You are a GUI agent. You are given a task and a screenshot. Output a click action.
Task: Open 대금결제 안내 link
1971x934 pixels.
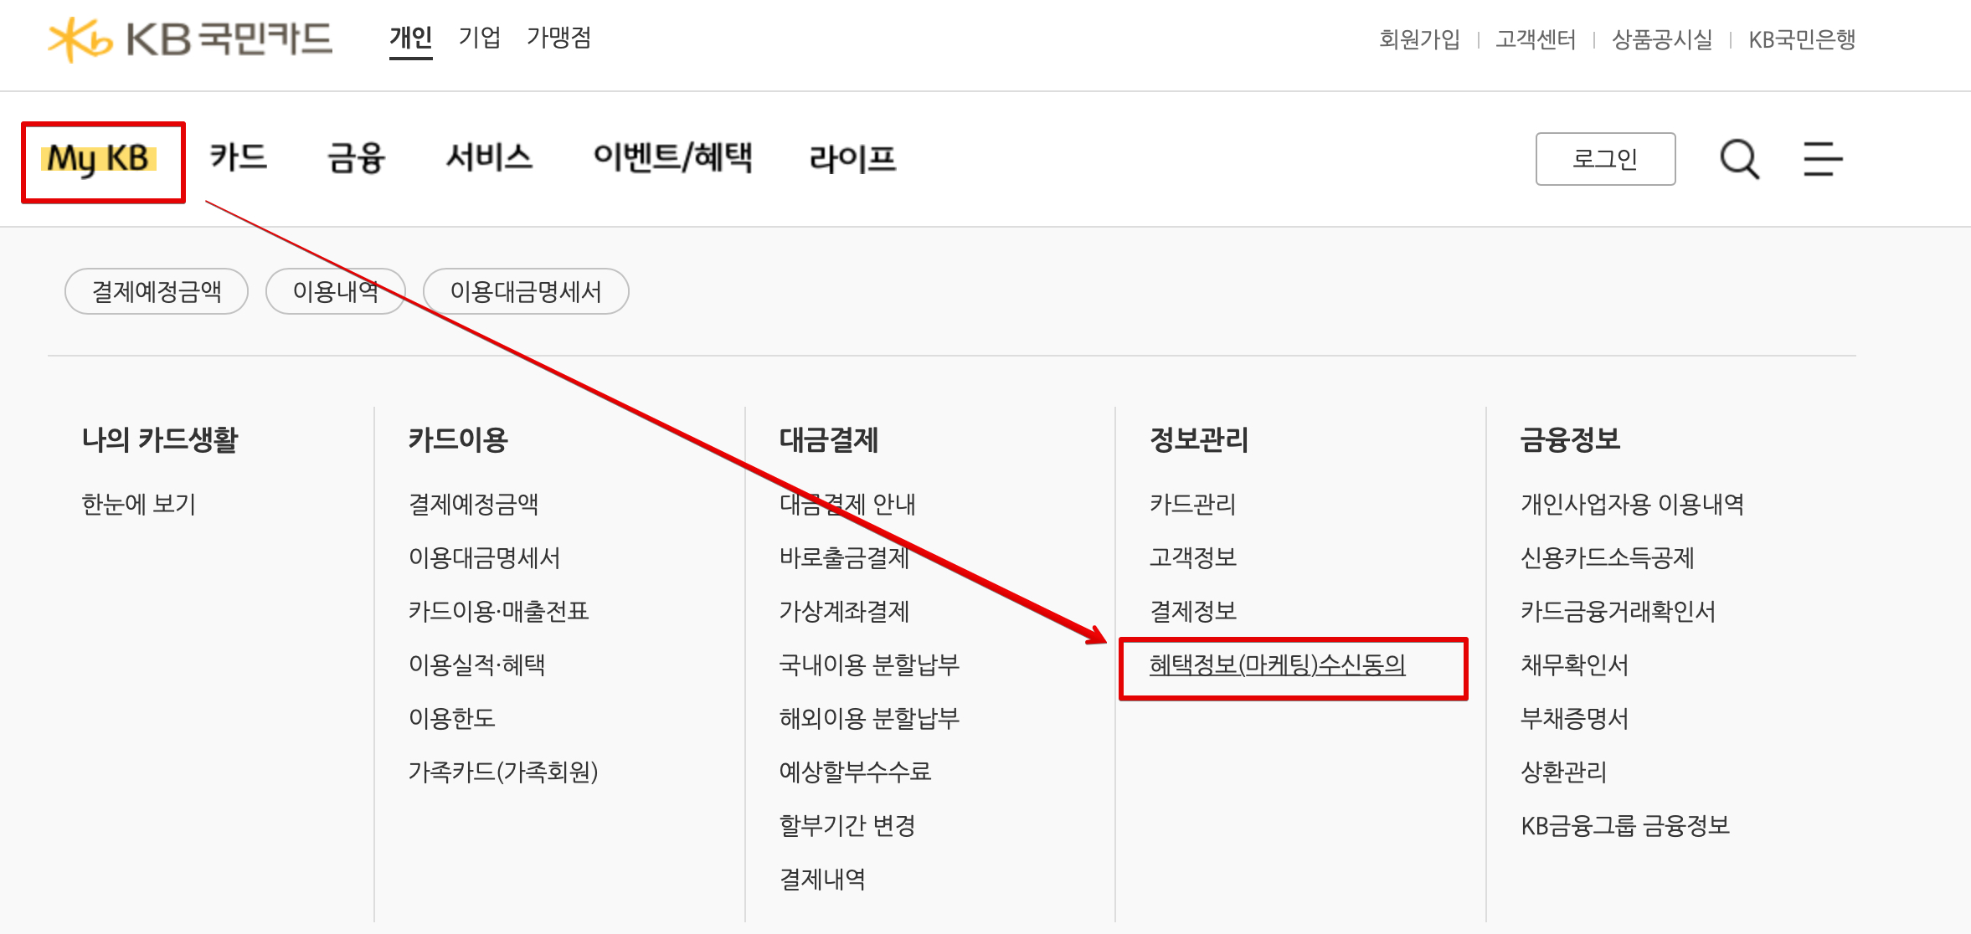click(x=847, y=504)
